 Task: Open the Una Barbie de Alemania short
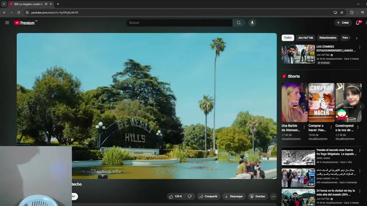294,102
